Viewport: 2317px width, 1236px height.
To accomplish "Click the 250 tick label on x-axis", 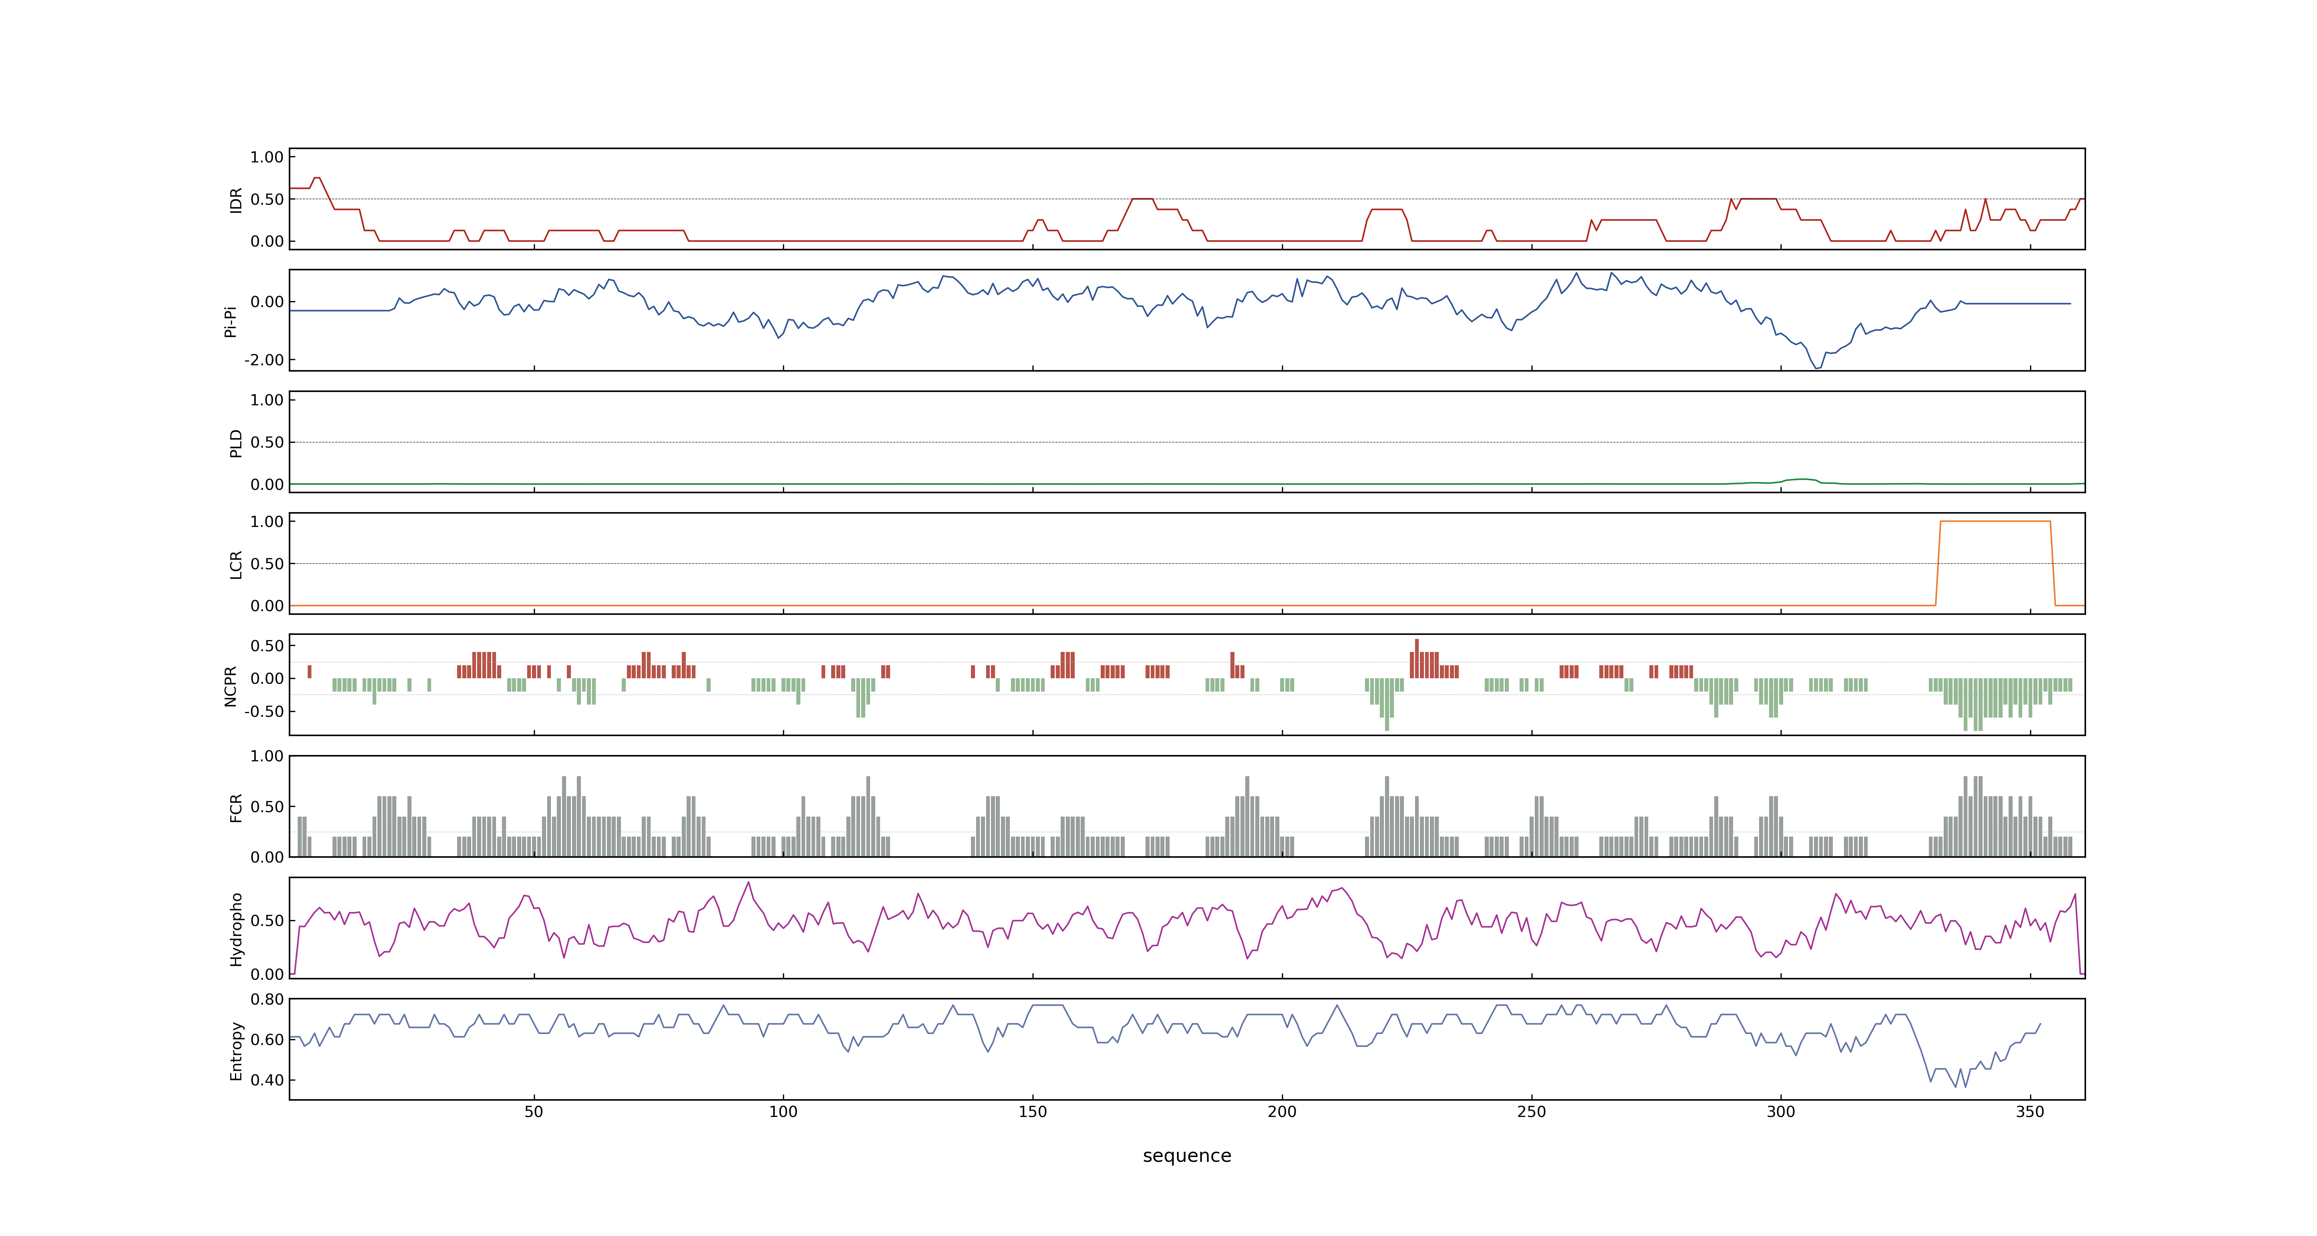I will click(x=1532, y=1112).
